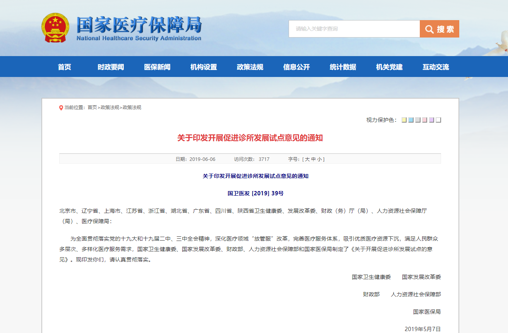
Task: Click signature 人力资源社会保障部
Action: (416, 295)
